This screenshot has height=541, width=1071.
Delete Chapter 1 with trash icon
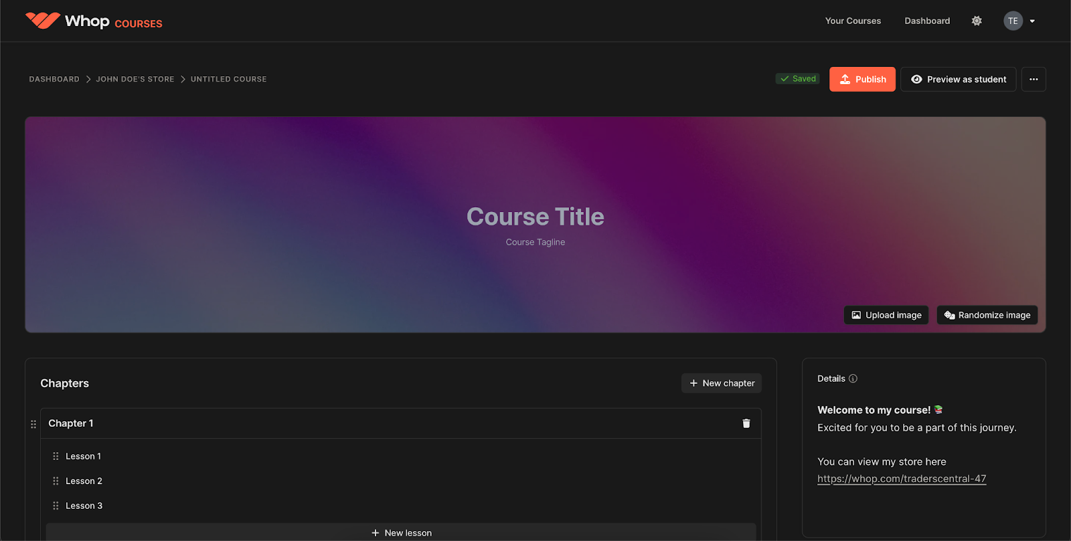746,423
